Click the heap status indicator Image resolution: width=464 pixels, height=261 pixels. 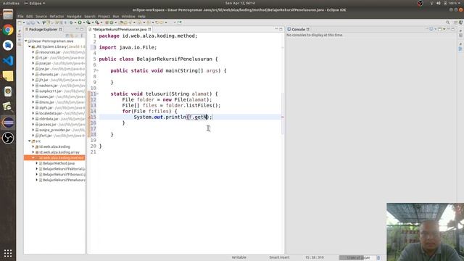point(357,258)
